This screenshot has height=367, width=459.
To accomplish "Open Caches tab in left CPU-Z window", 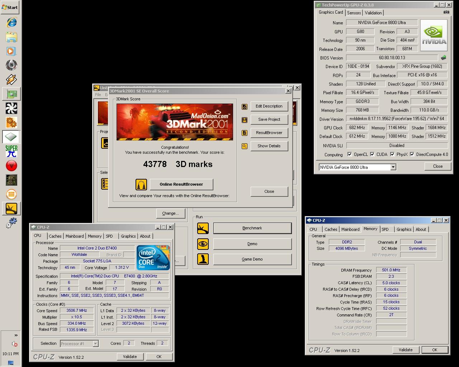I will pos(55,236).
